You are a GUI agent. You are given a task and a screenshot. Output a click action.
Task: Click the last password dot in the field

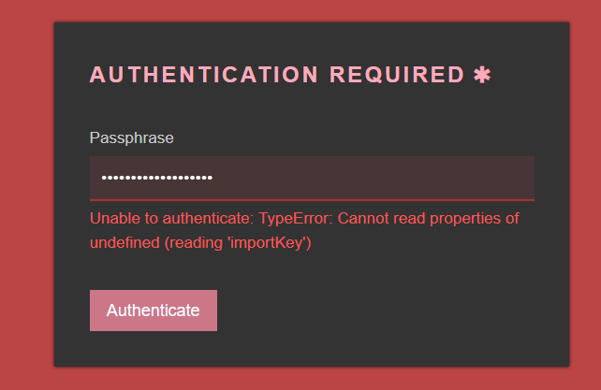pos(210,178)
